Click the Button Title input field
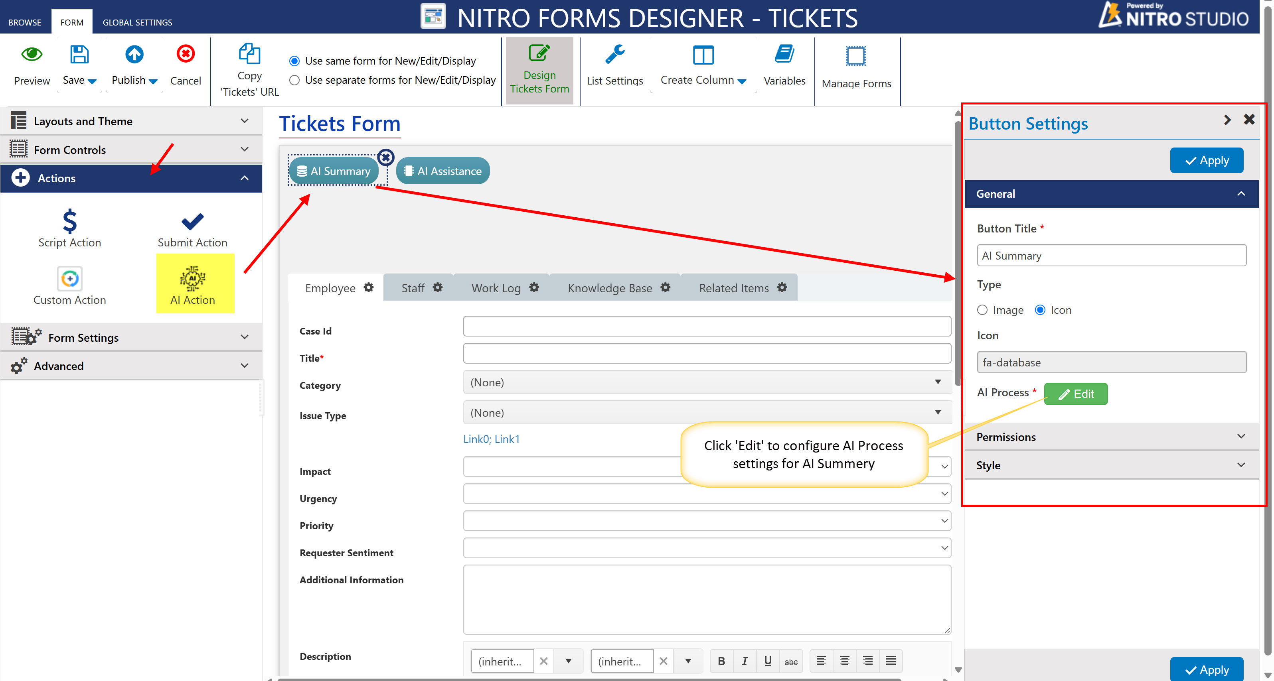Viewport: 1274px width, 681px height. 1111,256
